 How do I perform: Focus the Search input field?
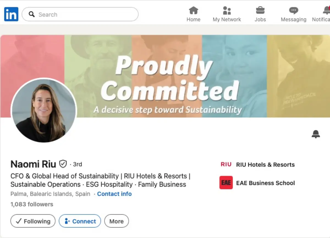tap(80, 14)
